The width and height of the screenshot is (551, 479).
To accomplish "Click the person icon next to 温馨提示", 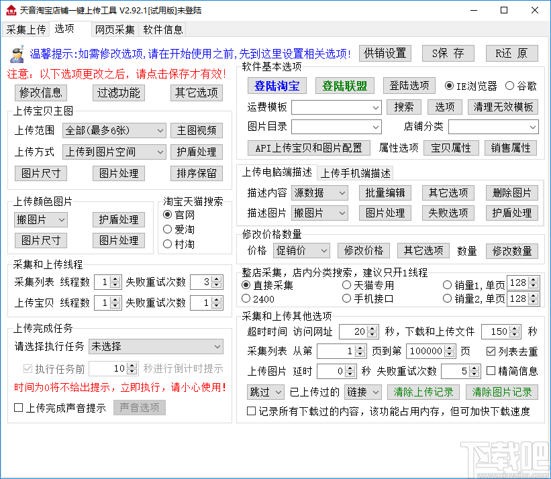I will pyautogui.click(x=18, y=54).
